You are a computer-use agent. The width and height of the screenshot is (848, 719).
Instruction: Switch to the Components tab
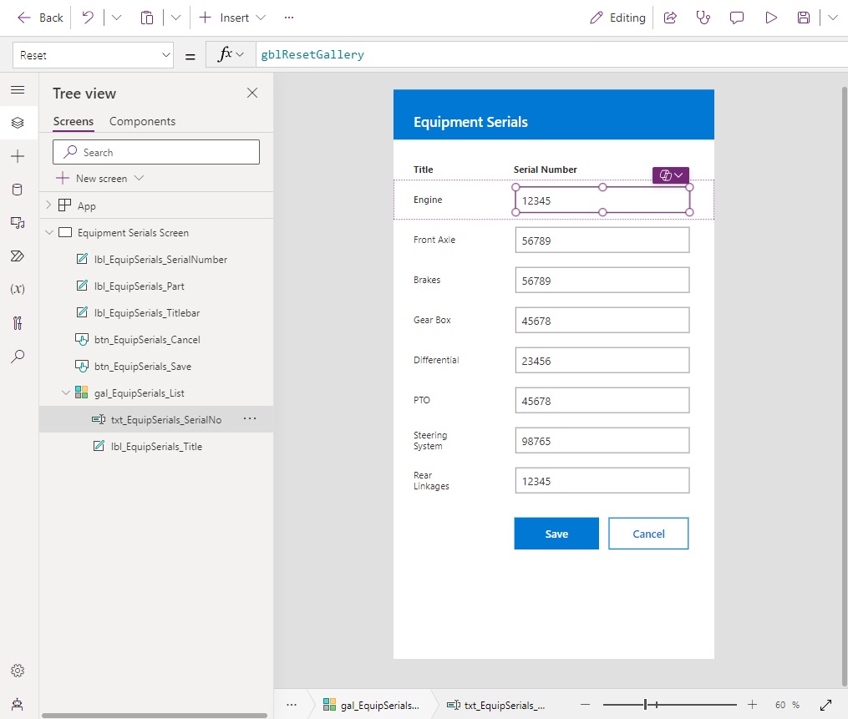click(142, 121)
